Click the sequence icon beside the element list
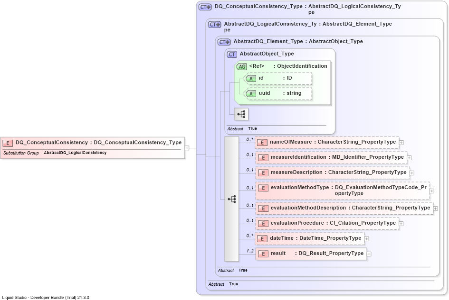The image size is (449, 300). click(232, 199)
